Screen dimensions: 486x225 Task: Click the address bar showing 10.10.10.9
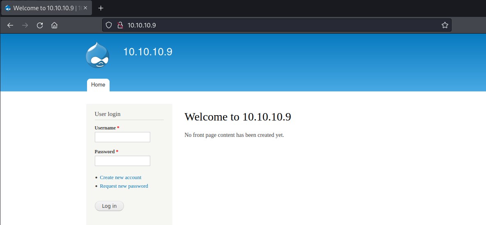[x=279, y=25]
